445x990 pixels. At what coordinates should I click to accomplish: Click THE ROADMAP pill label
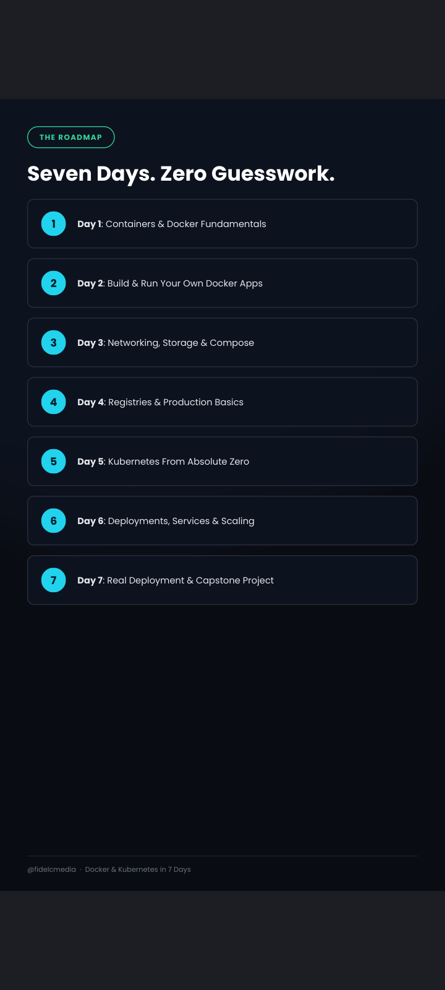pos(71,137)
